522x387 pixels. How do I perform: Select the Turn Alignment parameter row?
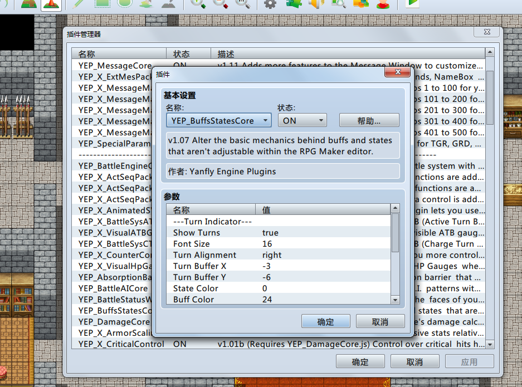coord(279,255)
